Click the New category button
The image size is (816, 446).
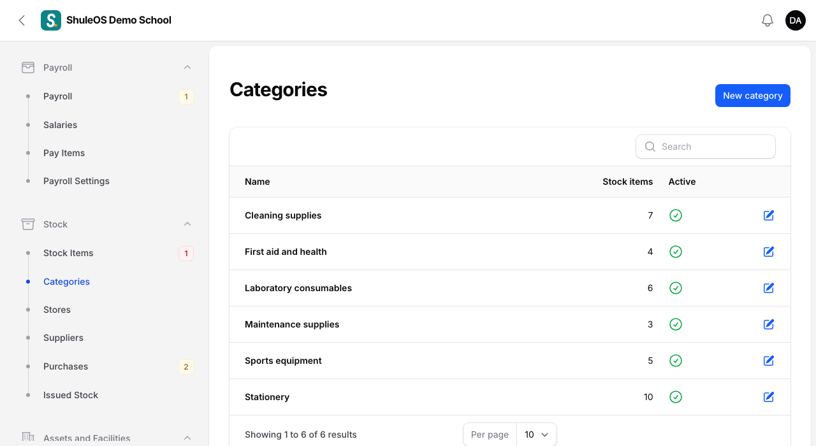[x=753, y=96]
